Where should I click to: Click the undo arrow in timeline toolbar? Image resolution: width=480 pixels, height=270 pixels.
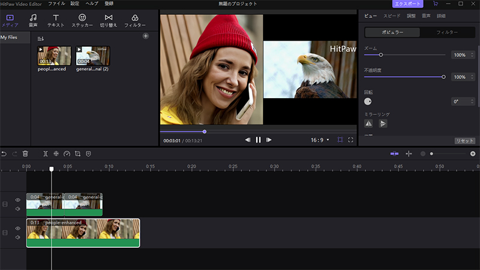tap(4, 154)
